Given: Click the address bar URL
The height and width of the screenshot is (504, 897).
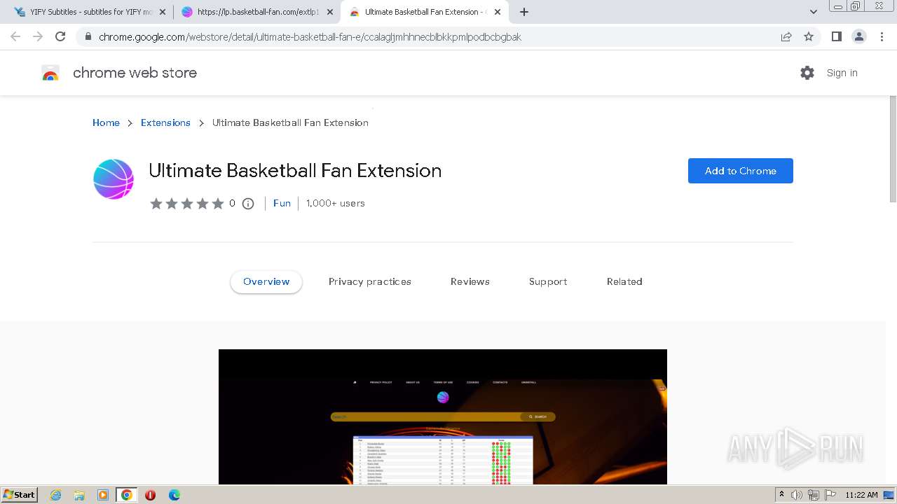Looking at the screenshot, I should click(x=310, y=37).
